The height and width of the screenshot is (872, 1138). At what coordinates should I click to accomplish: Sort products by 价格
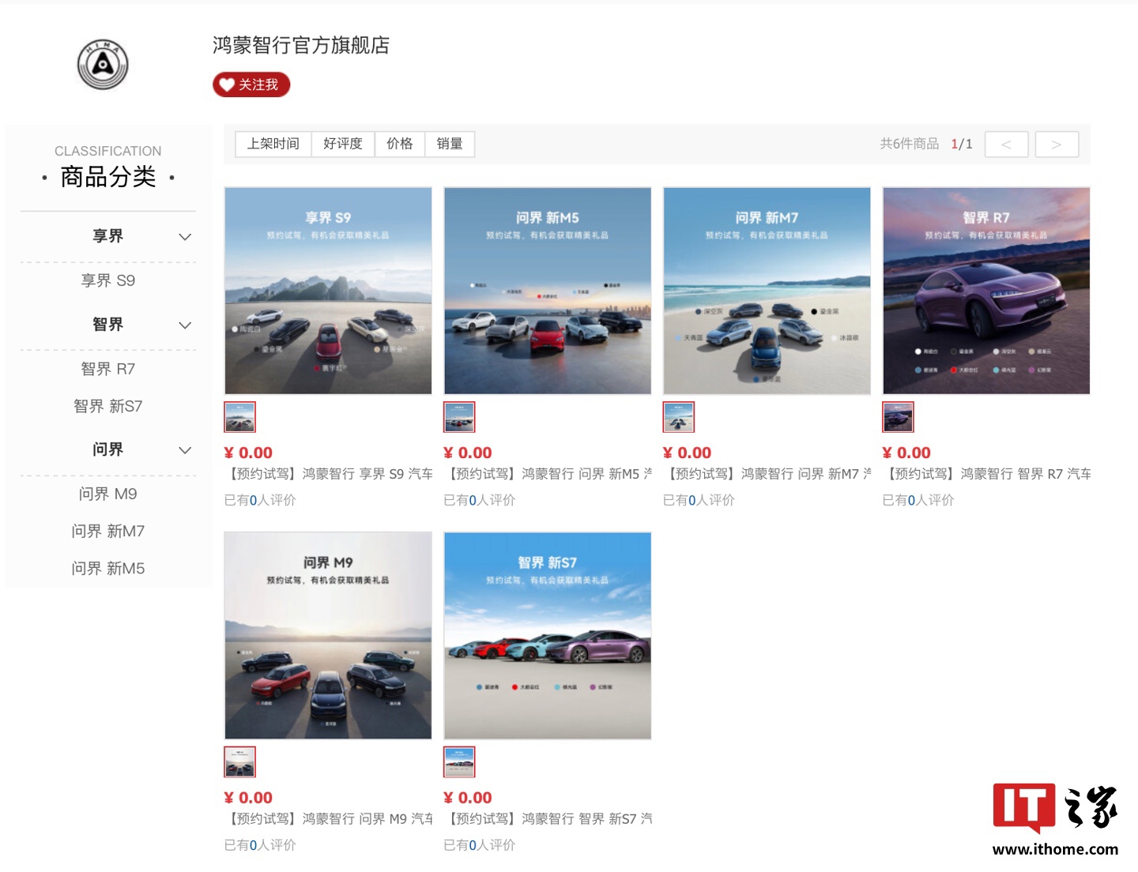[400, 144]
